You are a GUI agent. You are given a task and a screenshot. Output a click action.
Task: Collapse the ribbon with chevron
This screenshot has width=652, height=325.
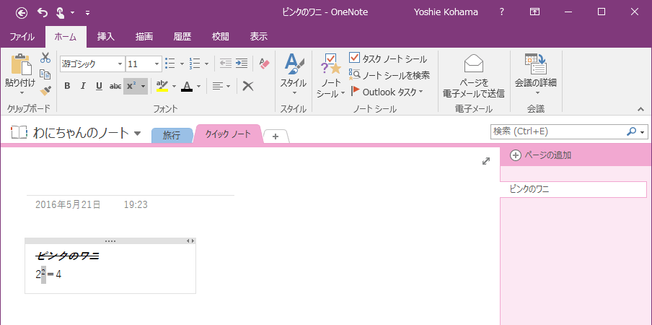click(x=640, y=109)
